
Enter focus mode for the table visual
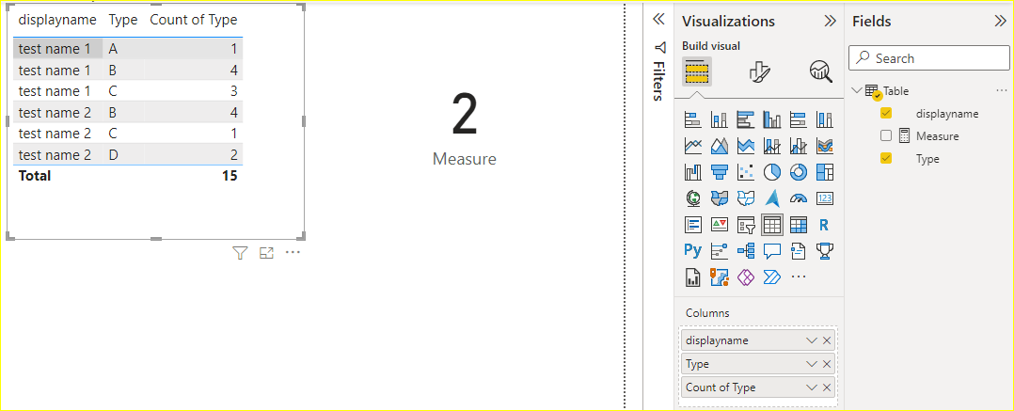tap(266, 253)
